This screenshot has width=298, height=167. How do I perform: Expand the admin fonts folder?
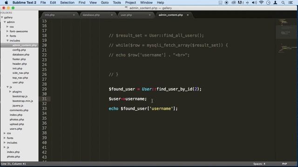(x=7, y=36)
